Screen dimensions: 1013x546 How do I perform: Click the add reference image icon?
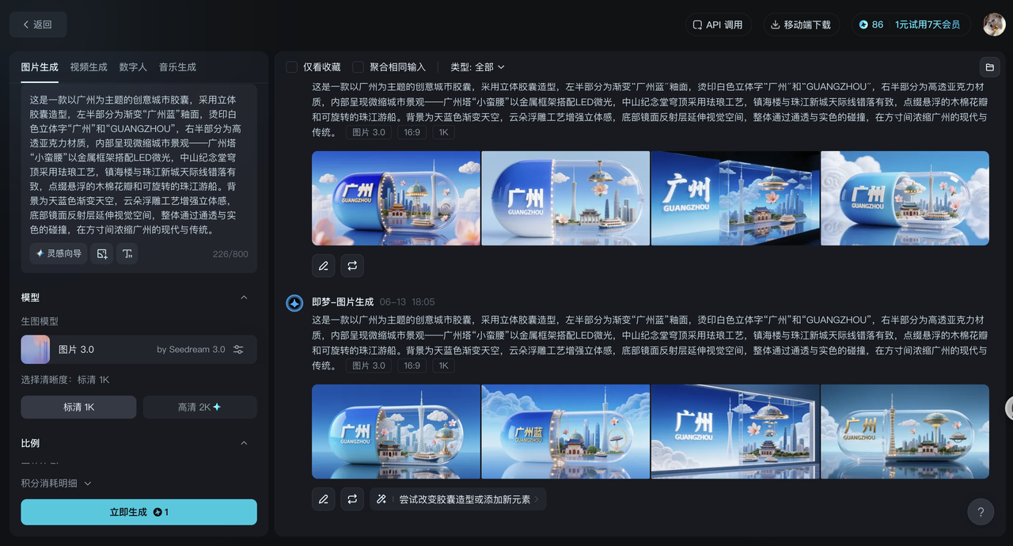101,253
